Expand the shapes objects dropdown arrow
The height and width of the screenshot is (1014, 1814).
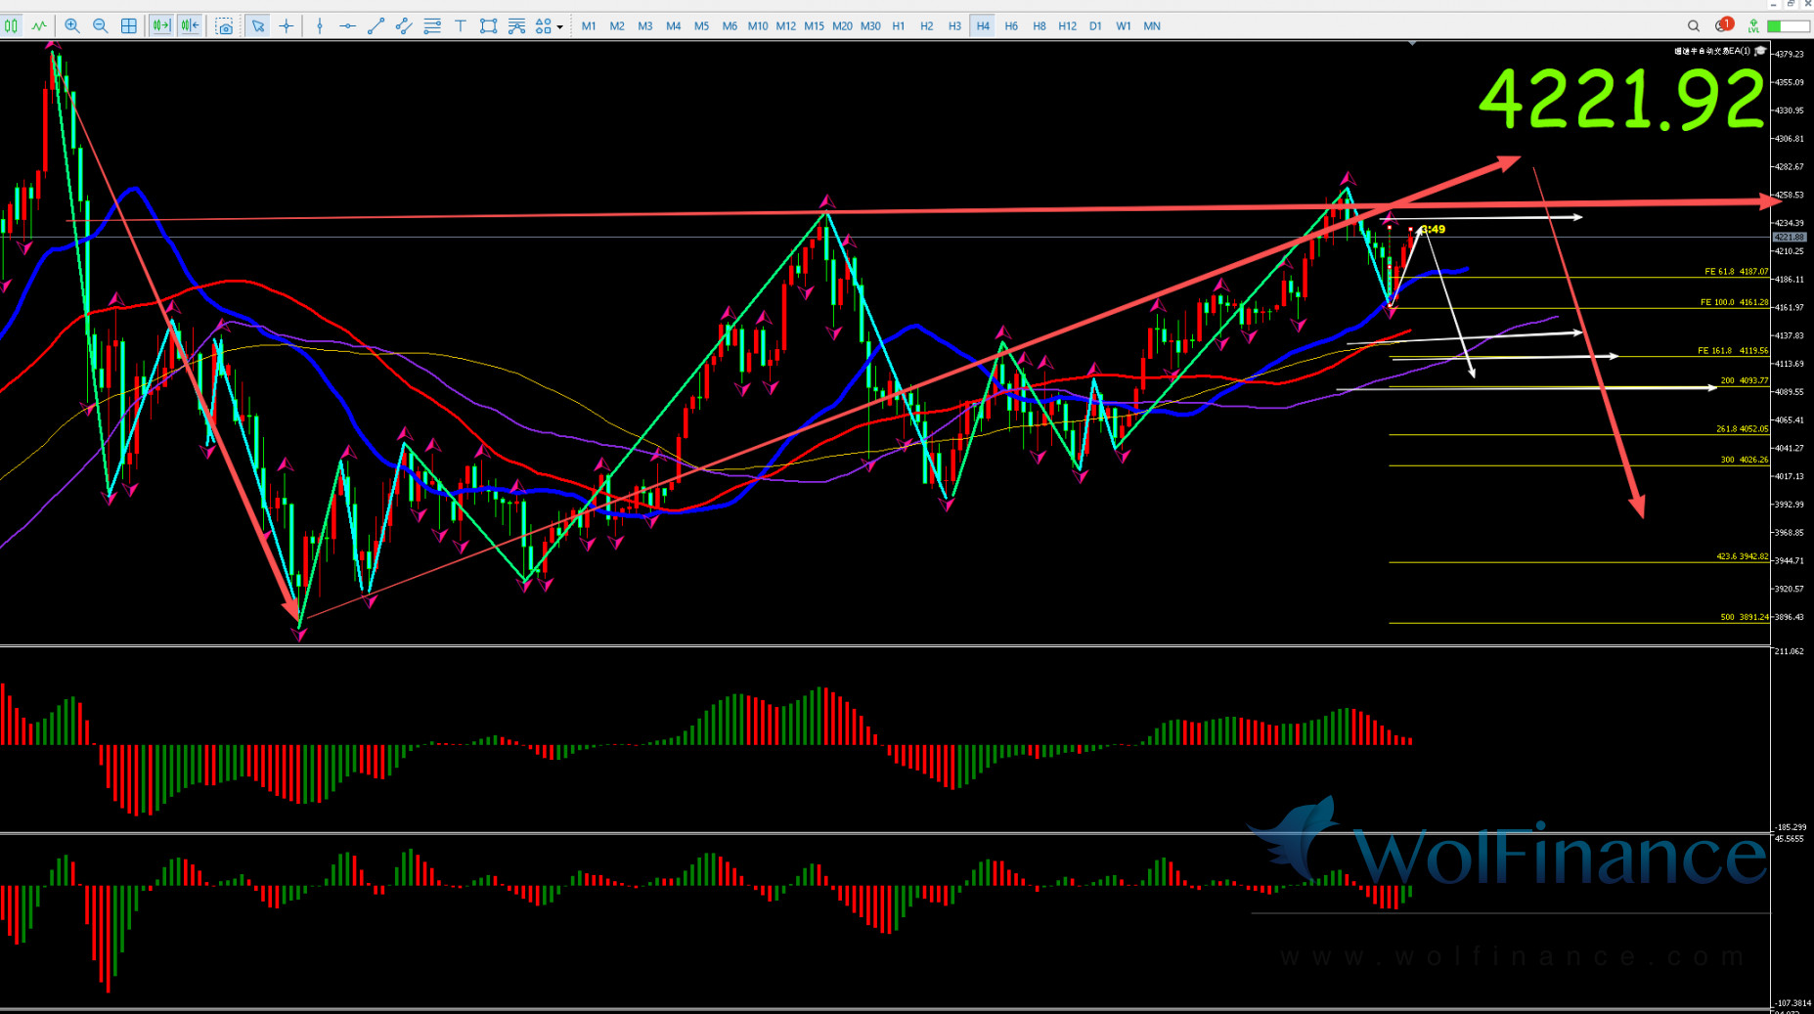(x=560, y=26)
